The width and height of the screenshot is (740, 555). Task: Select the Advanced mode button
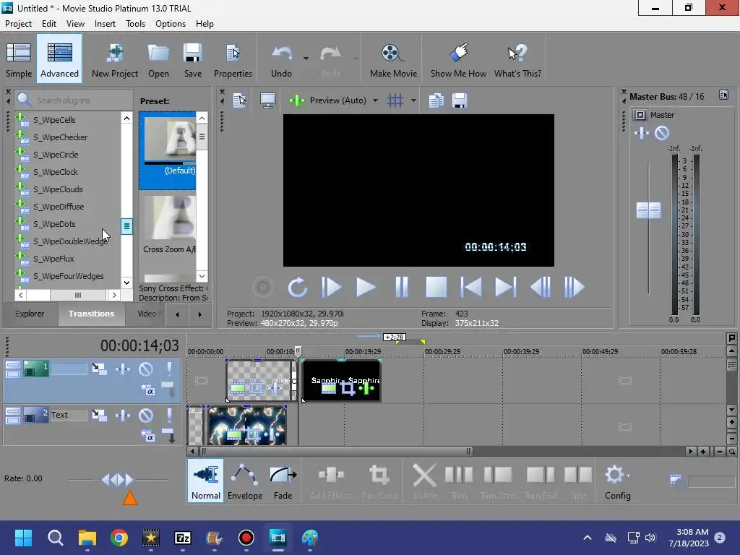point(59,59)
